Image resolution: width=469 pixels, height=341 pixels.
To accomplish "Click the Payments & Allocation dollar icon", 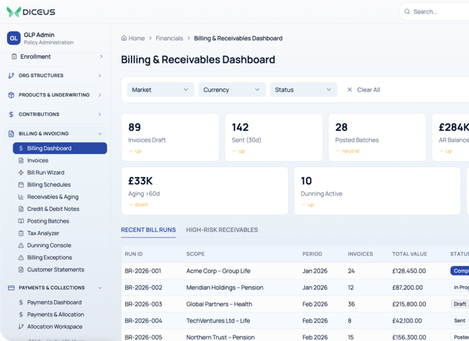I will [21, 314].
